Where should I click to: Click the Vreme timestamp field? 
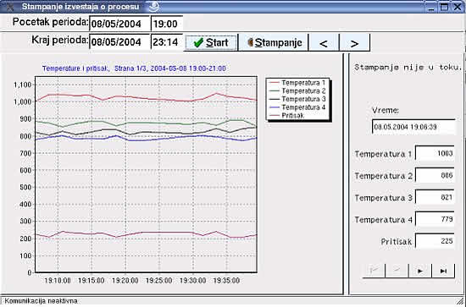[413, 127]
